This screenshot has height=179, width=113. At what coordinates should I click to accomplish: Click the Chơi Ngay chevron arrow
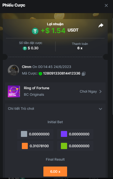101,91
